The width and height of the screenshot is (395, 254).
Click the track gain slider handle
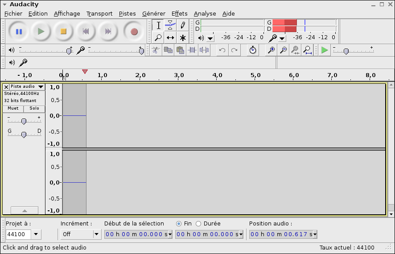point(24,121)
